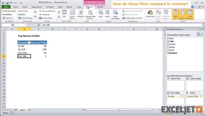Edit the Active Field input box
Screen dimensions: 206x116
click(x=25, y=15)
